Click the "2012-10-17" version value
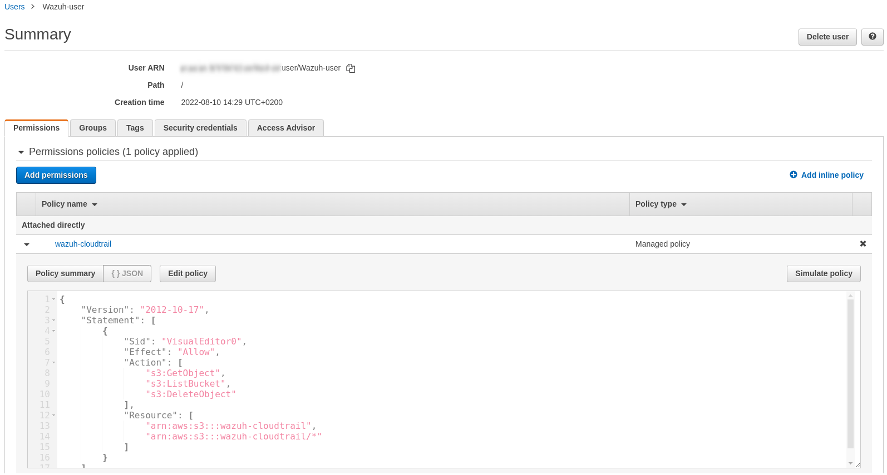Screen dimensions: 887x475 (x=173, y=310)
